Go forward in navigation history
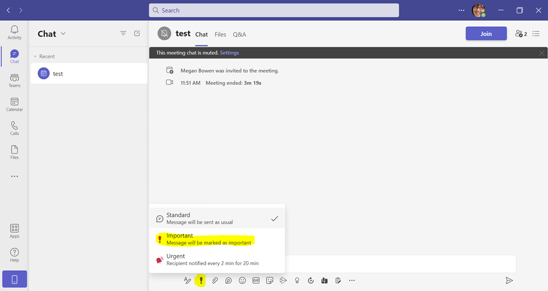 click(x=21, y=10)
